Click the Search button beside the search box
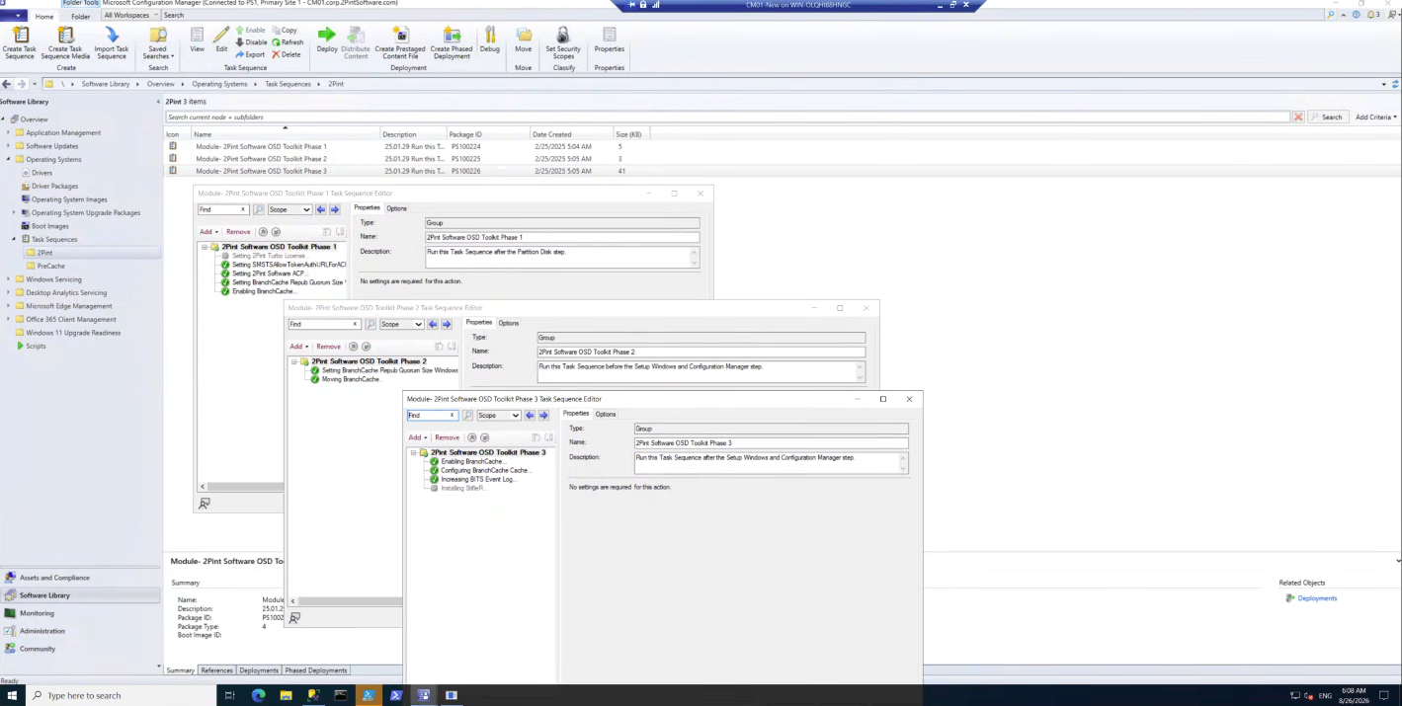The image size is (1402, 706). pos(1328,117)
